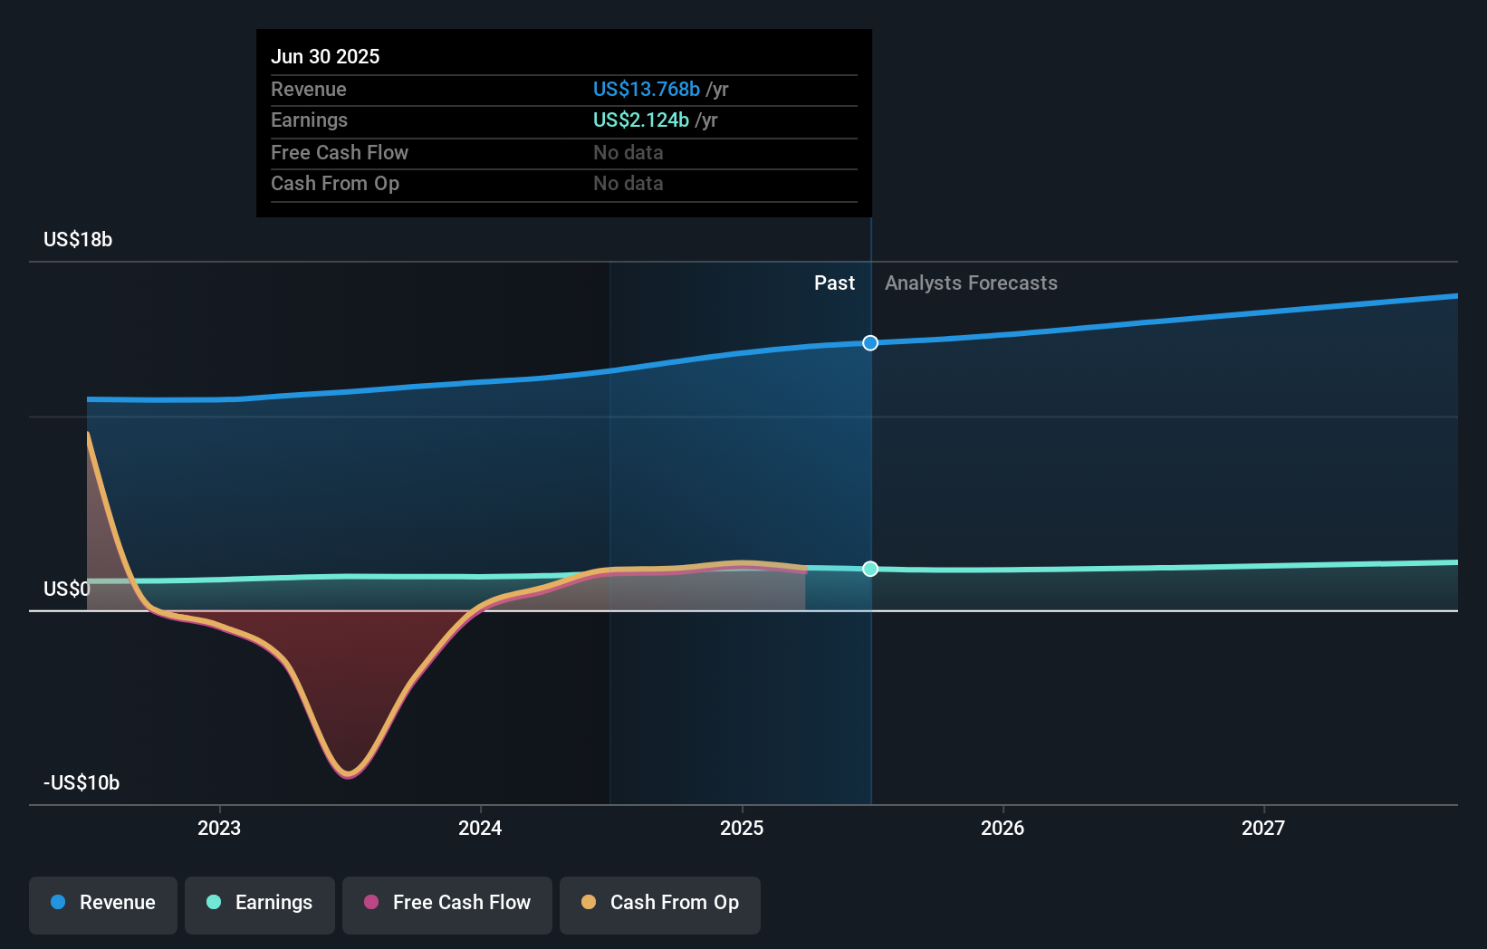Click the US$2.124b earnings value

(641, 120)
